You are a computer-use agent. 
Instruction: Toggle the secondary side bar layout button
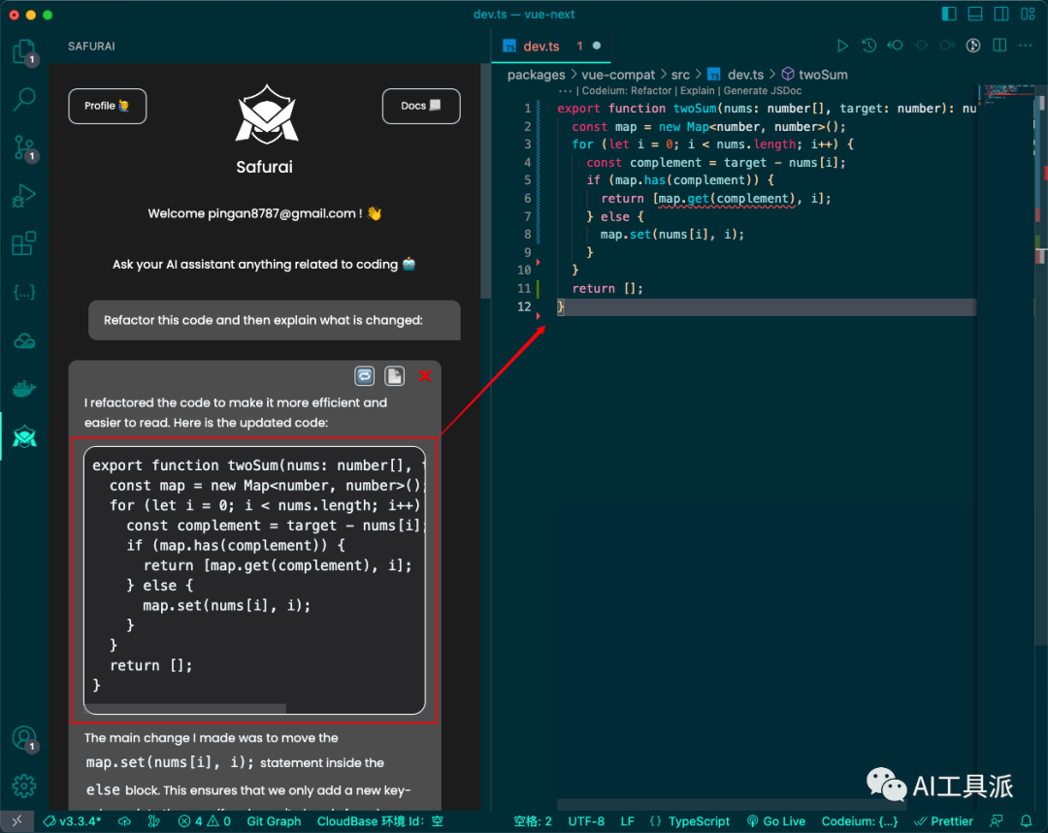click(1001, 14)
